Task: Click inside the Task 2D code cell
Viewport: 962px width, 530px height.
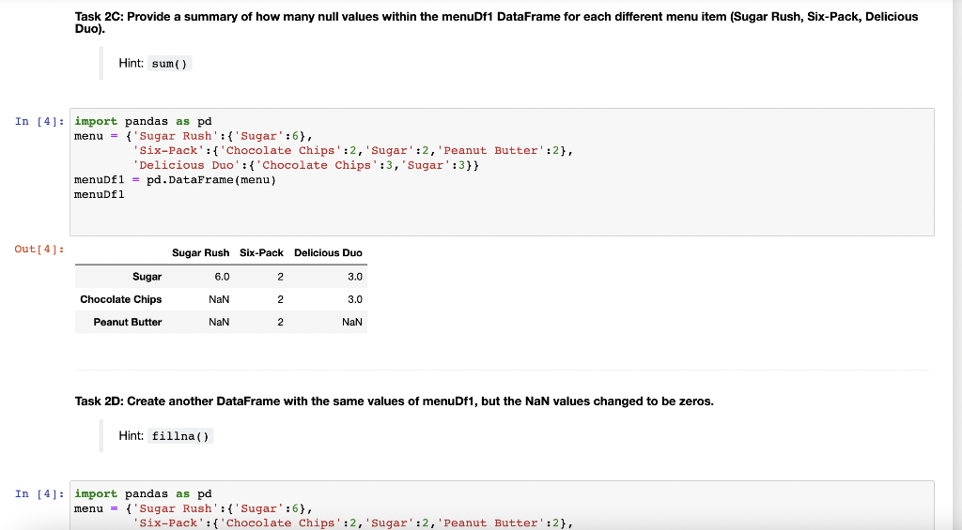Action: 502,506
